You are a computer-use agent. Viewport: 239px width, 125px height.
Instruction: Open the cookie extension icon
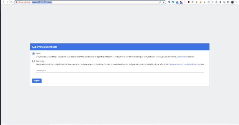(200, 2)
